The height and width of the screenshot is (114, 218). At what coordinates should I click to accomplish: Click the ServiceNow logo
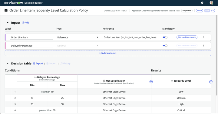13,3
